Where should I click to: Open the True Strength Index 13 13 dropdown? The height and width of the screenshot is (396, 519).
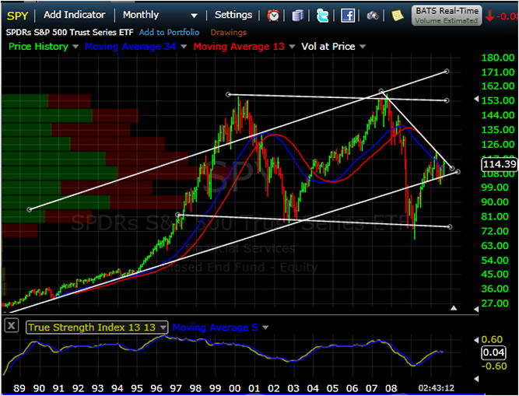163,328
